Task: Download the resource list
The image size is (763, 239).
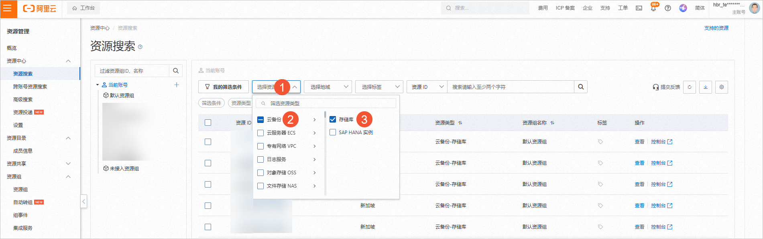Action: tap(706, 87)
